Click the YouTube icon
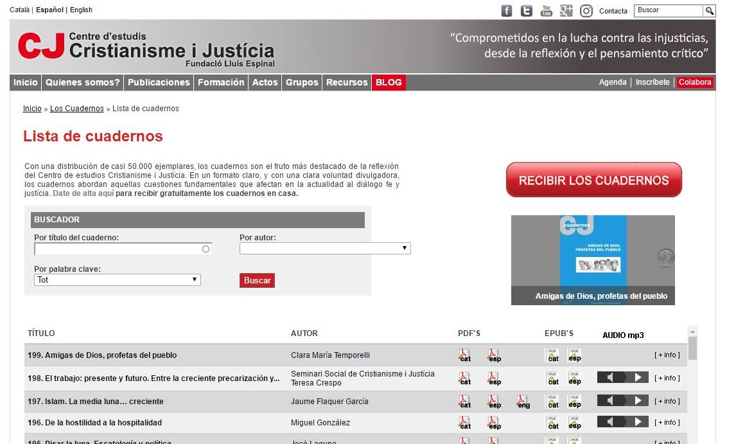The width and height of the screenshot is (736, 444). [547, 11]
